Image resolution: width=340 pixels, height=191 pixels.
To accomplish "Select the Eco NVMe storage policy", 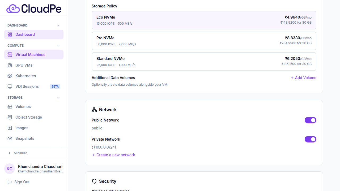I will [204, 20].
